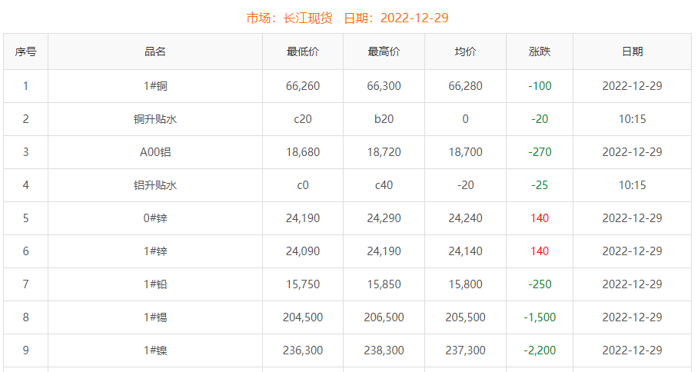This screenshot has height=372, width=698.
Task: Click the 铜升贴水 row name
Action: 155,119
